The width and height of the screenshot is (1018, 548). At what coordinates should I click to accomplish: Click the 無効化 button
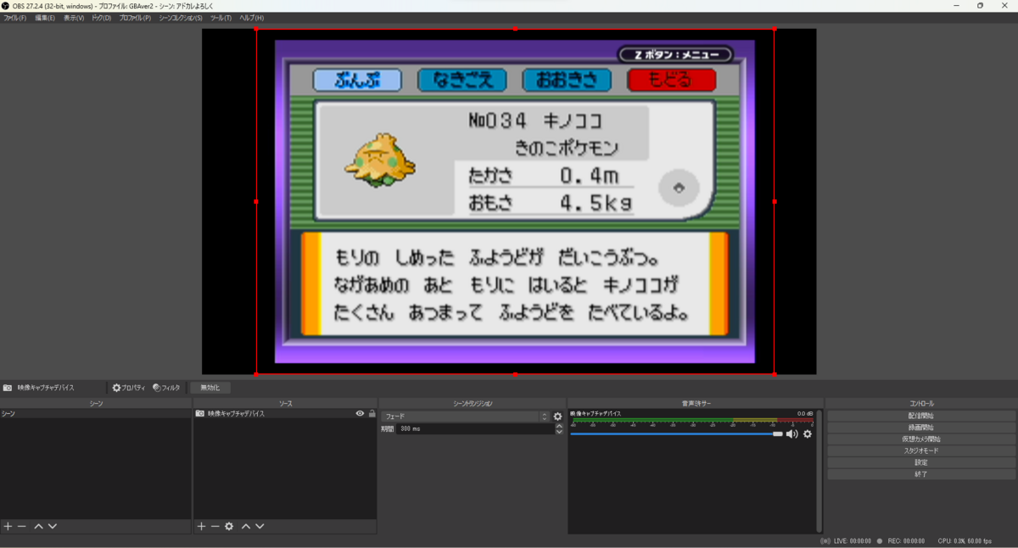[x=210, y=388]
